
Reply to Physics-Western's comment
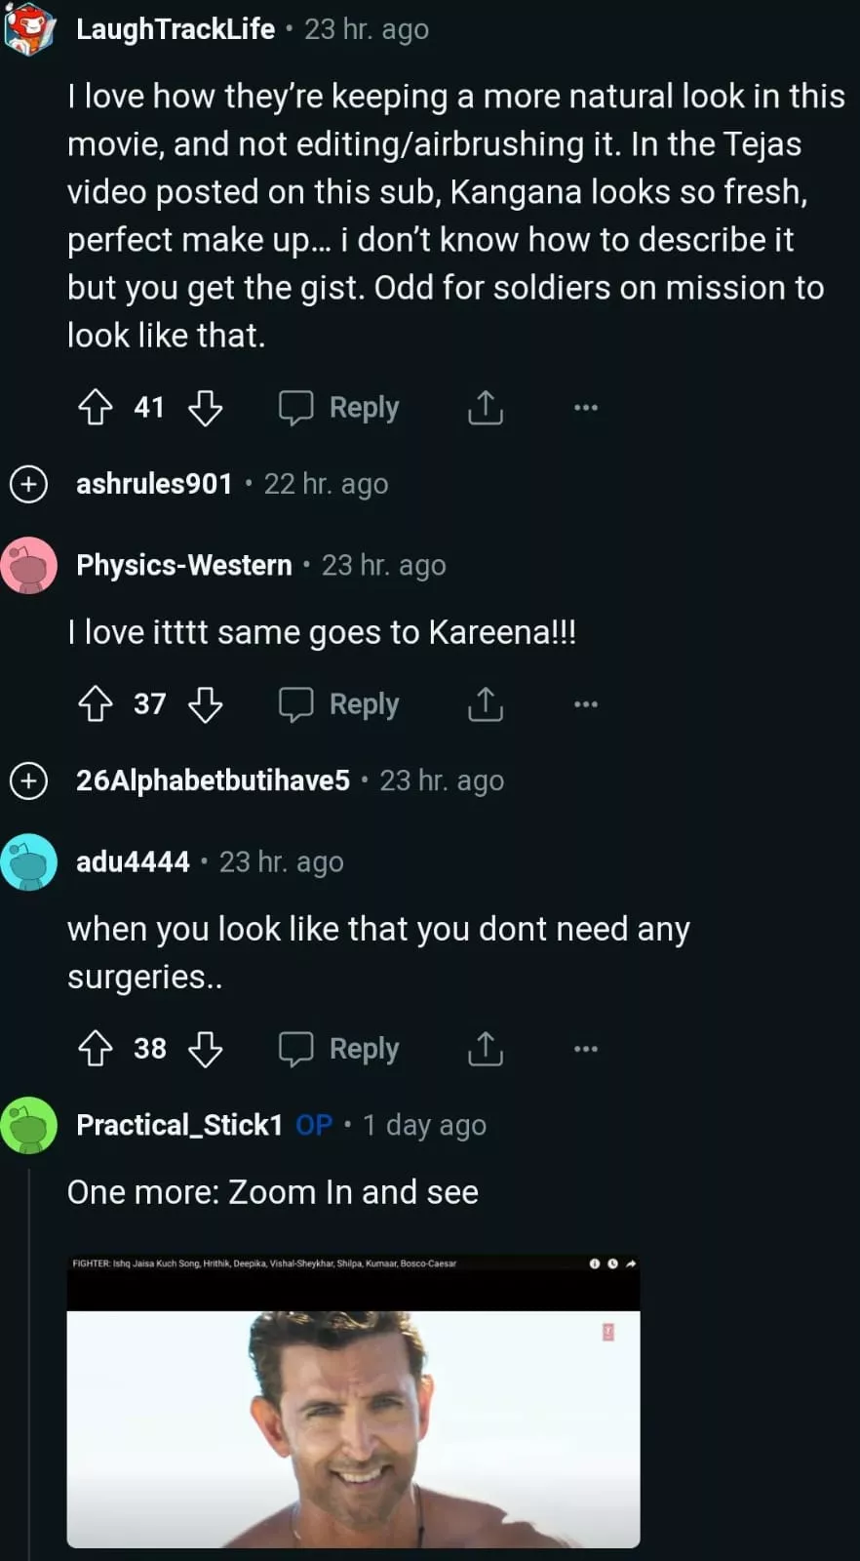pos(339,704)
